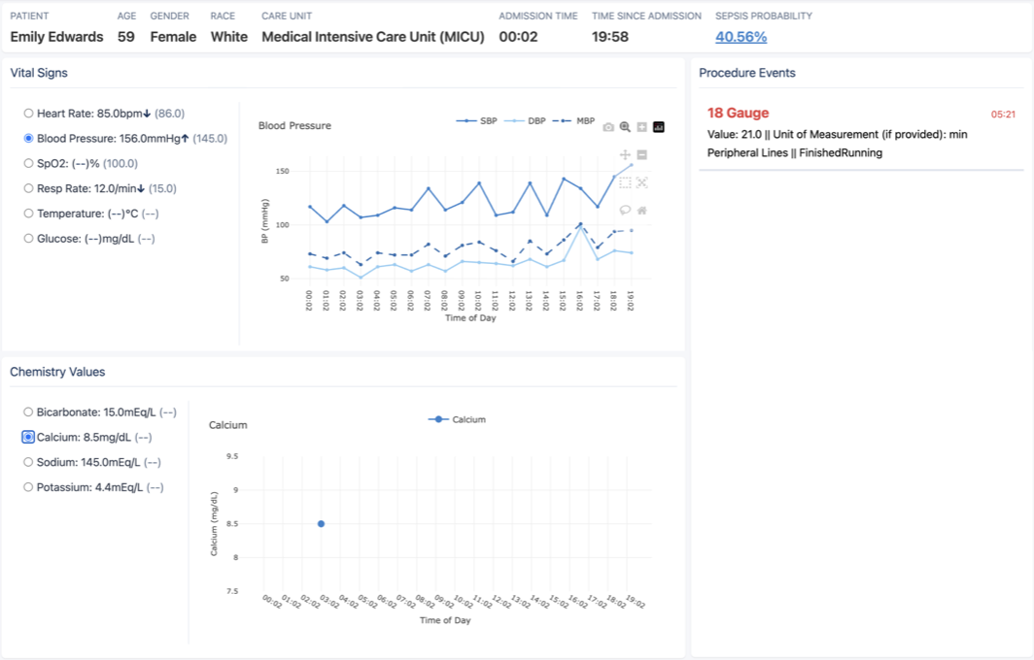Select the SpO2 vital sign option
This screenshot has width=1034, height=660.
coord(29,163)
